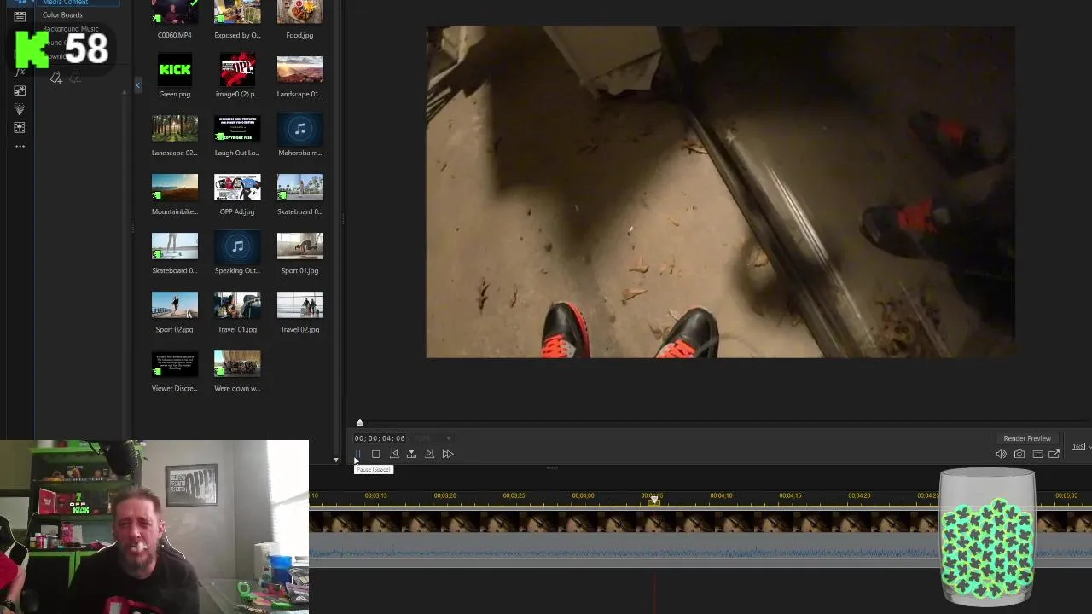The image size is (1092, 614).
Task: Select the Food.jpg thumbnail
Action: click(x=300, y=12)
